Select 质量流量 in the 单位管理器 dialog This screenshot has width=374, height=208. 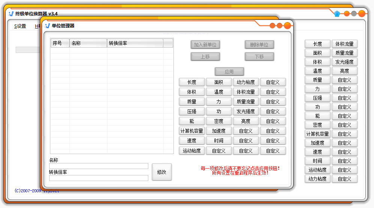(246, 102)
